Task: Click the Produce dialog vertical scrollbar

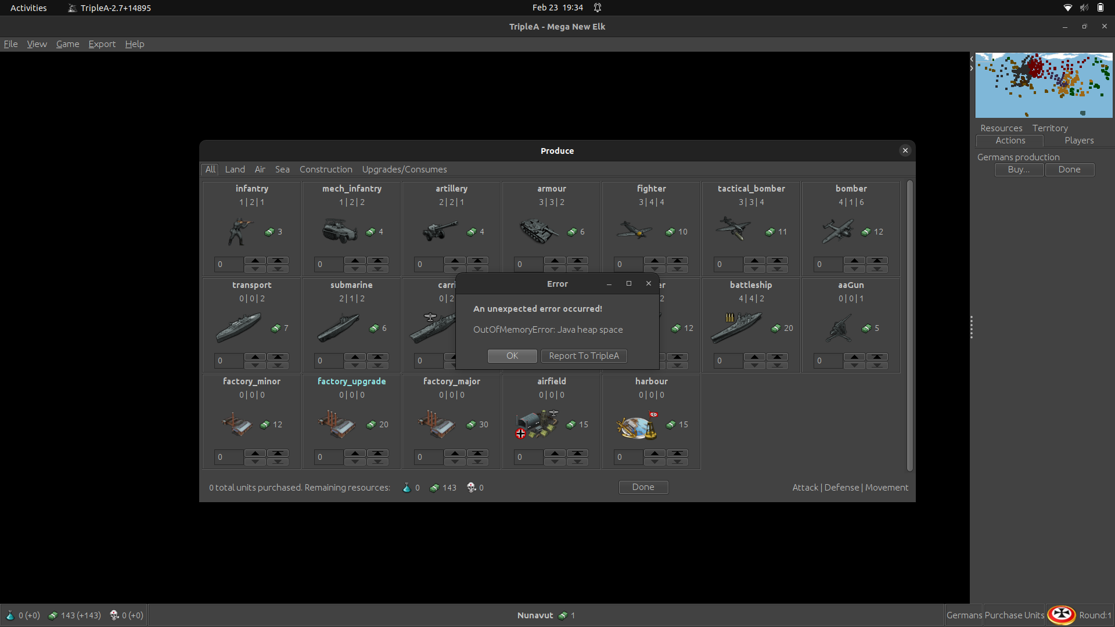Action: (x=909, y=325)
